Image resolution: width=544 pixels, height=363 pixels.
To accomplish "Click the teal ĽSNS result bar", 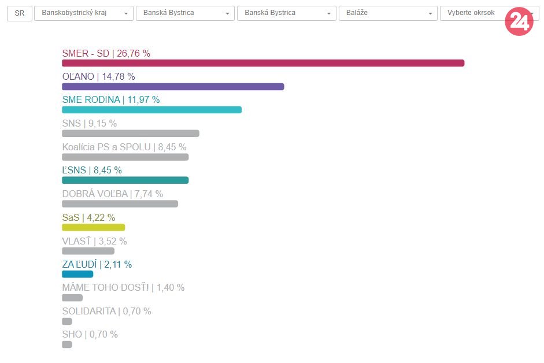I will click(125, 180).
